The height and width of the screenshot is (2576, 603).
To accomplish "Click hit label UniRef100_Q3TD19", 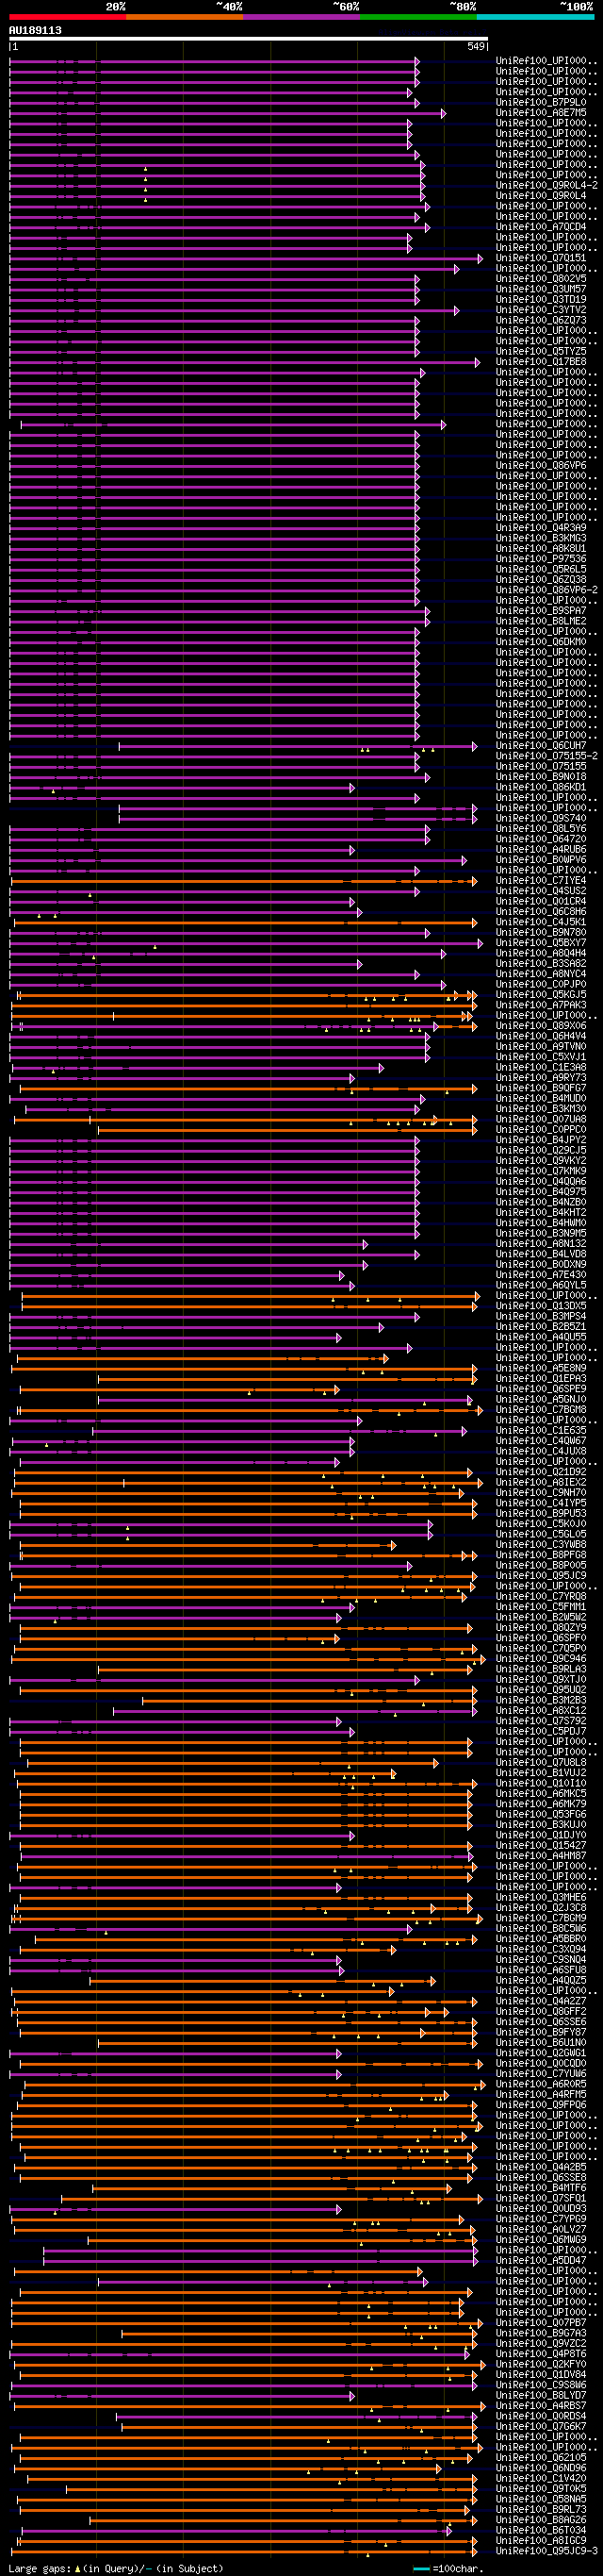I will (541, 299).
